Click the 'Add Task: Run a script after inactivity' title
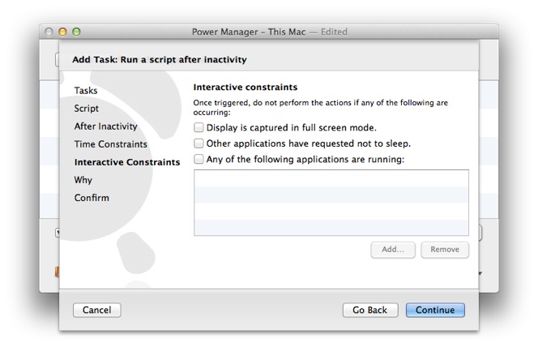This screenshot has height=347, width=538. pos(159,60)
